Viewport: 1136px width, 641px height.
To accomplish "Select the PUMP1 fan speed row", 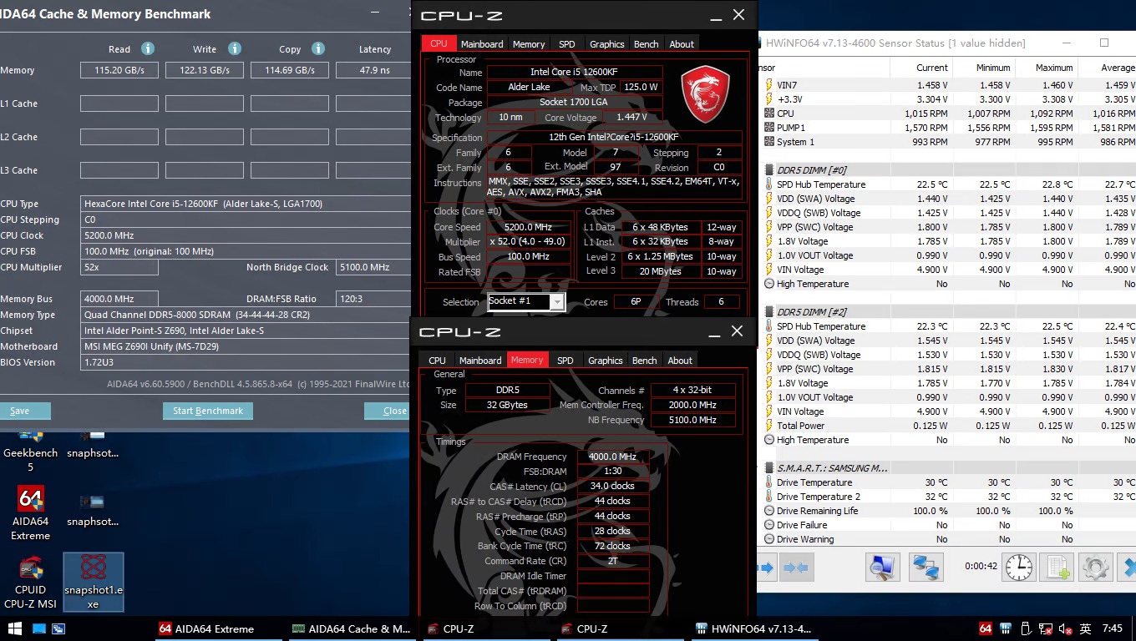I will click(946, 128).
